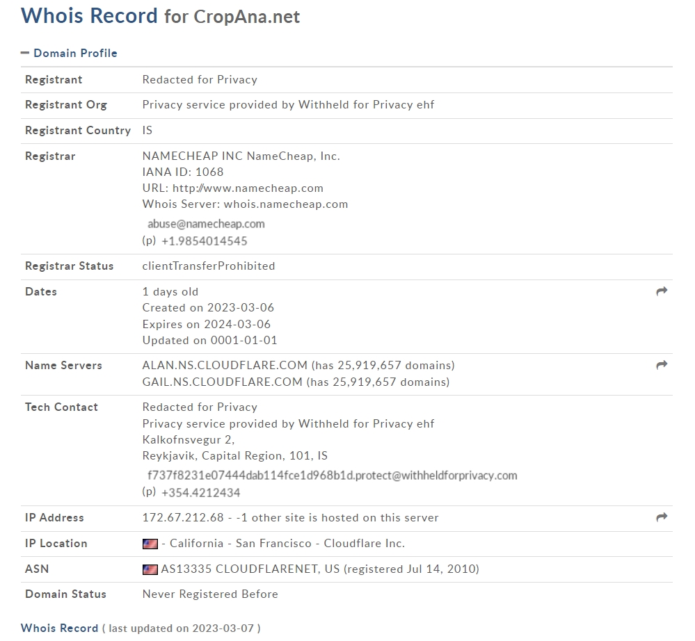Select GAIL.NS.CLOUDFLARE.COM name server text

pyautogui.click(x=222, y=382)
